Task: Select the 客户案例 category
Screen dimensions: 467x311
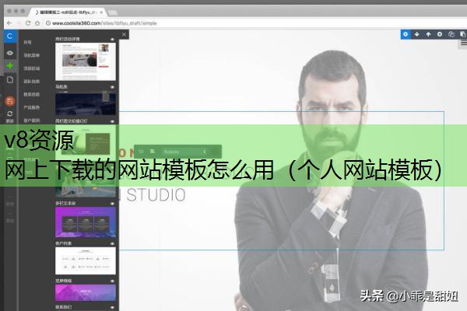Action: pos(32,121)
